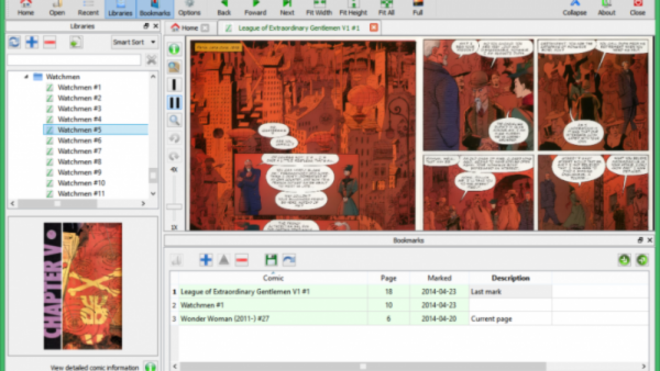This screenshot has height=371, width=660.
Task: Open the Home toolbar button
Action: 25,8
